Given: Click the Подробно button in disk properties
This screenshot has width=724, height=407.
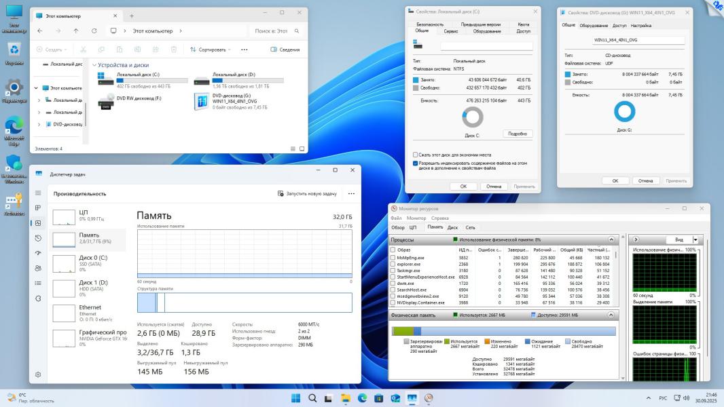Looking at the screenshot, I should (x=518, y=134).
